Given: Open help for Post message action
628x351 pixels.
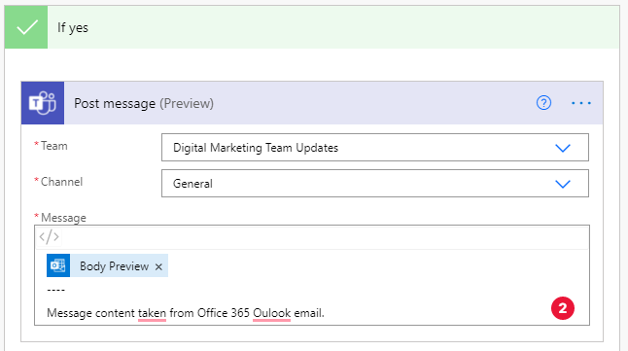Looking at the screenshot, I should (543, 103).
